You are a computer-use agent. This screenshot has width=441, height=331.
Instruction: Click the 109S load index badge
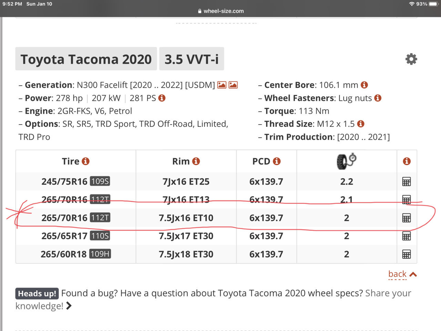100,181
